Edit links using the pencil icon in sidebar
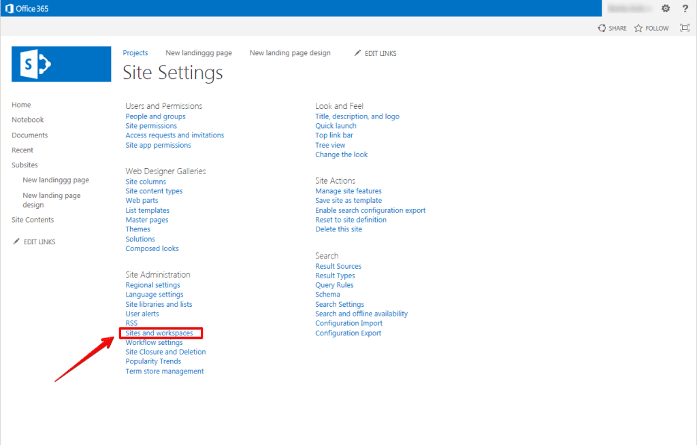The height and width of the screenshot is (445, 697). (34, 241)
